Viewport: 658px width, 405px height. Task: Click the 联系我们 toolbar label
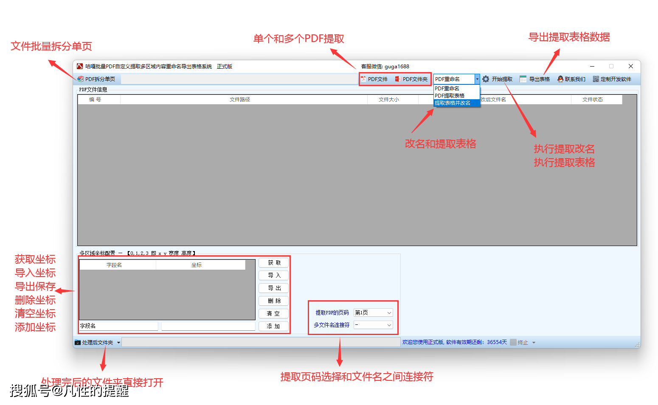pos(575,79)
